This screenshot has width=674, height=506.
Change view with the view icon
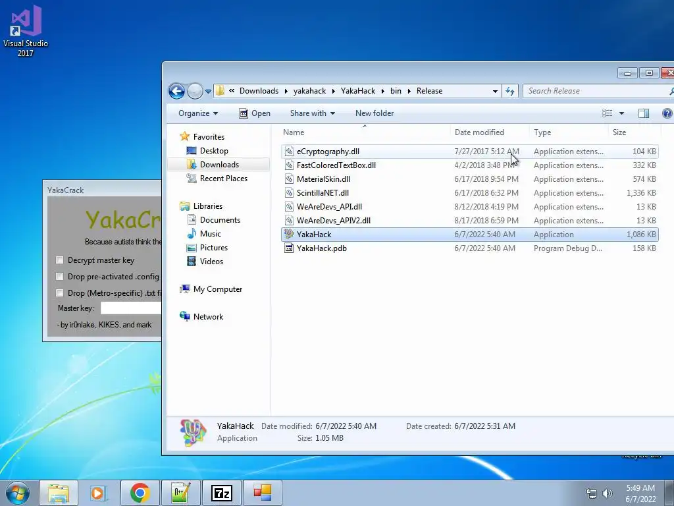tap(607, 113)
